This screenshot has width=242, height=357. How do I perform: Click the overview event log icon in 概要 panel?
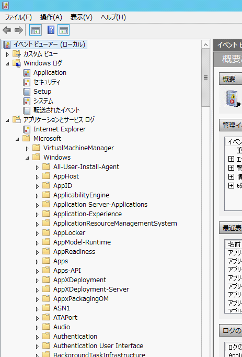coord(233,98)
